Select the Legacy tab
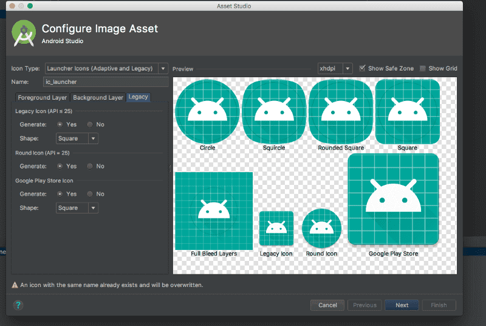Image resolution: width=486 pixels, height=326 pixels. click(139, 97)
